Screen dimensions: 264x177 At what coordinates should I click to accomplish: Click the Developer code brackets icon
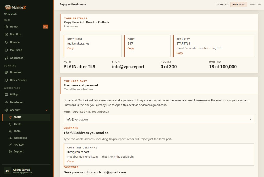coord(6,102)
